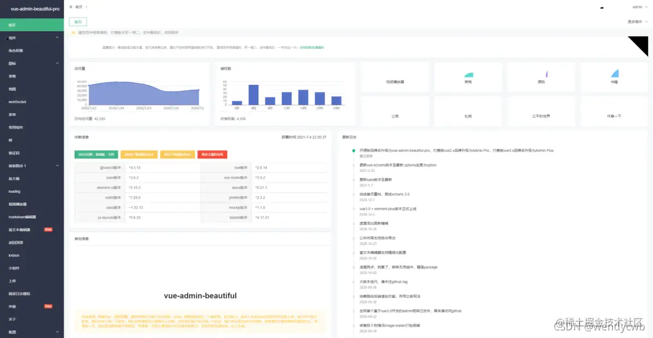Click the second yellow 码云 download button
This screenshot has width=653, height=338.
pos(177,155)
